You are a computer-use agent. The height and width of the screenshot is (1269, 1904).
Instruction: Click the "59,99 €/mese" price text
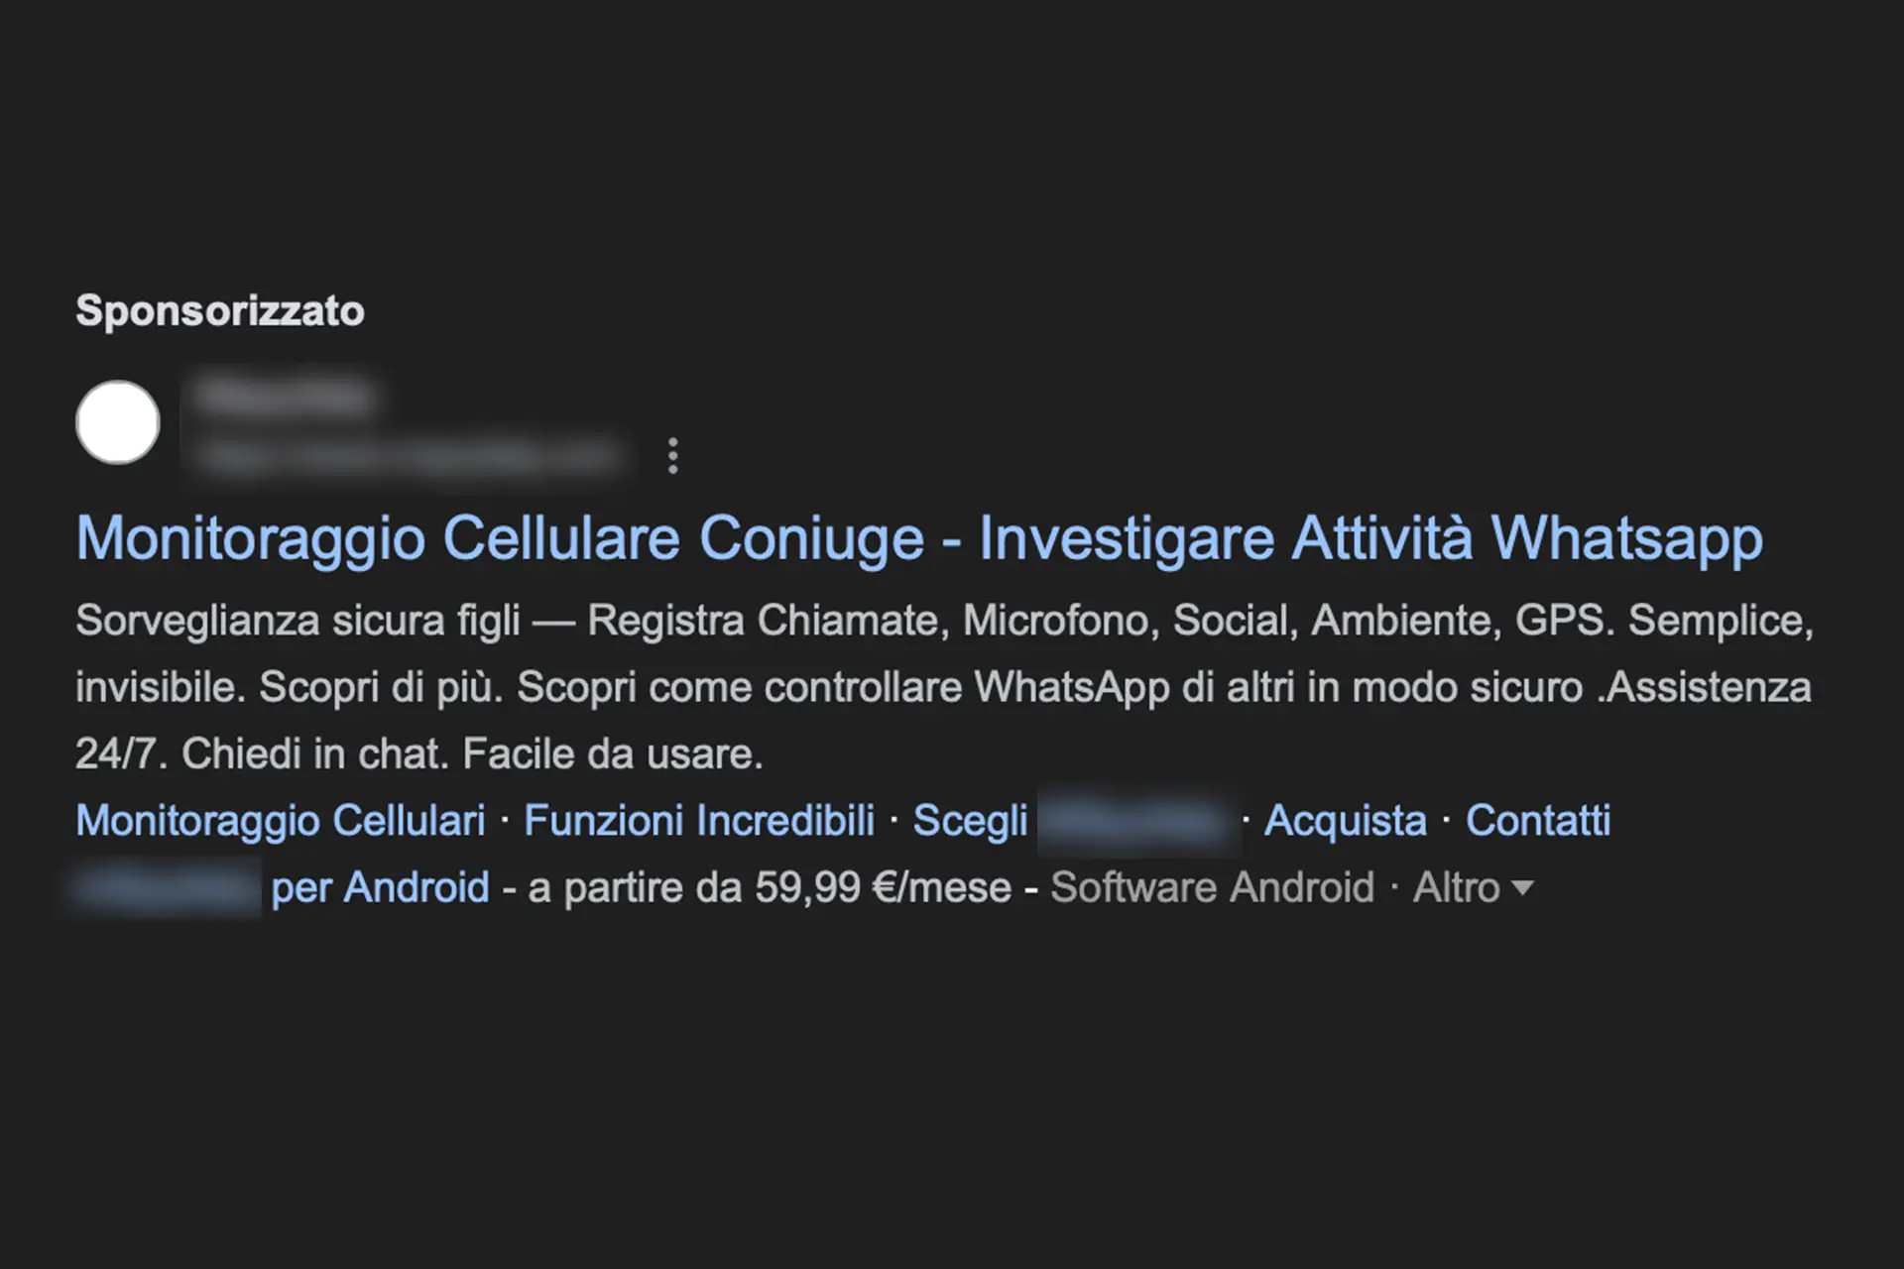click(x=883, y=887)
